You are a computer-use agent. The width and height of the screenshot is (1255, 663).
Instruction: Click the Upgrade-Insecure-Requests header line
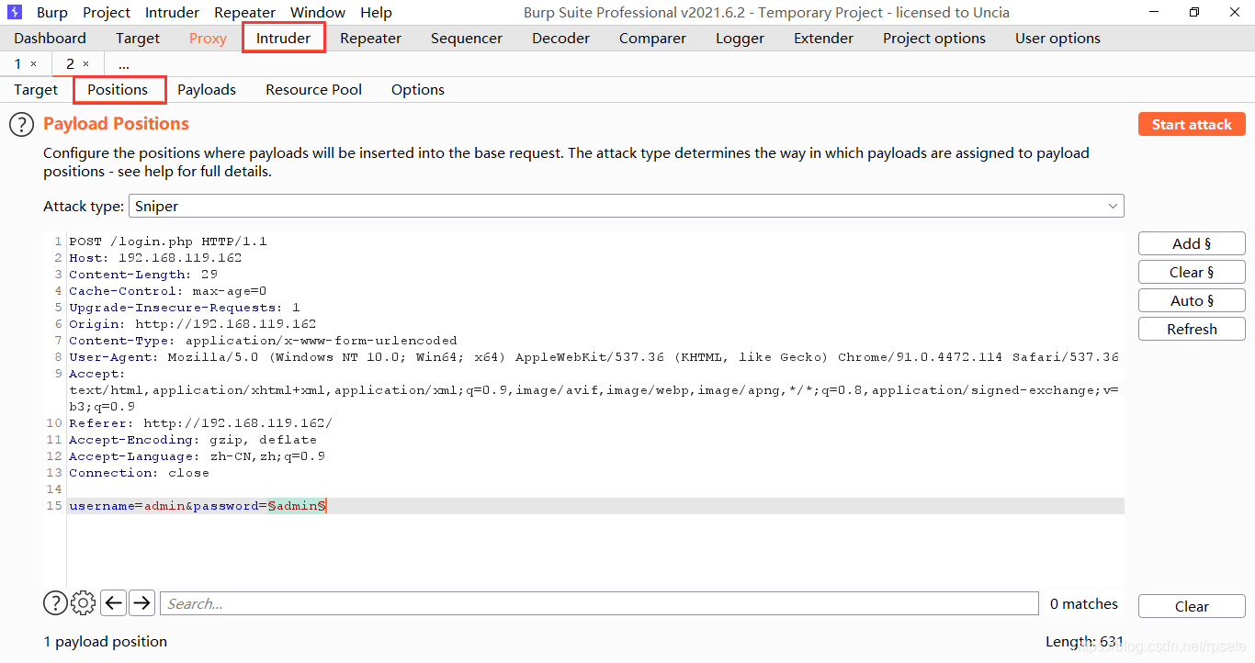pyautogui.click(x=185, y=308)
